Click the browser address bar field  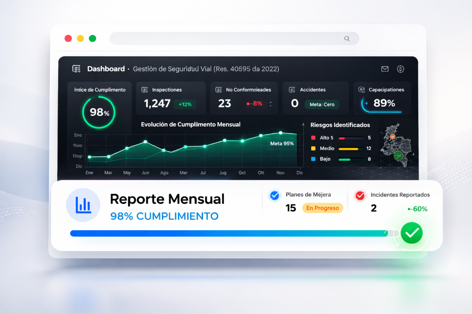(x=226, y=39)
